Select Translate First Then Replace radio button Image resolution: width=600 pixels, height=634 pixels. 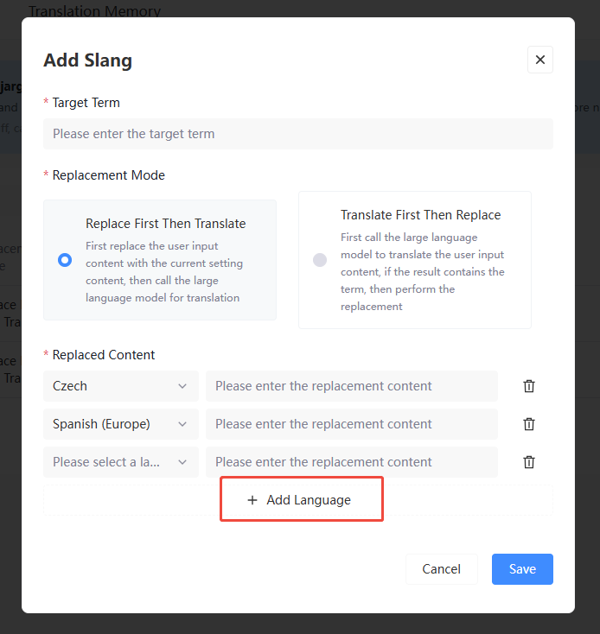[320, 260]
